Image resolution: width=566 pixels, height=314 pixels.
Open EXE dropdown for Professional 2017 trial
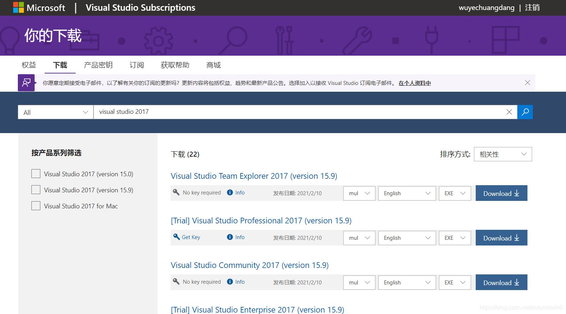click(x=455, y=238)
